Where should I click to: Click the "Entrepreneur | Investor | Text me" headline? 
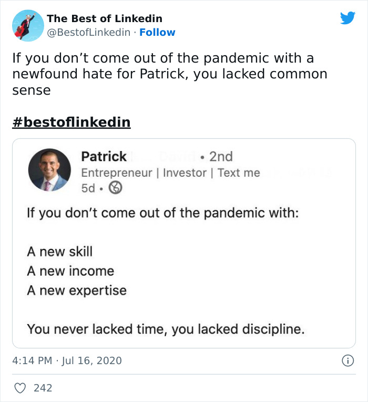point(170,173)
